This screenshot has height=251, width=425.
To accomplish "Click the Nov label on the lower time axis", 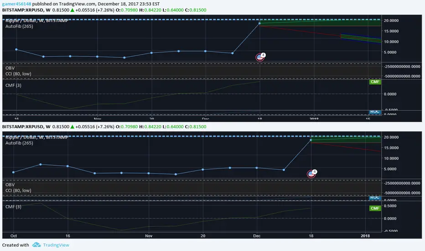I will tap(149, 236).
